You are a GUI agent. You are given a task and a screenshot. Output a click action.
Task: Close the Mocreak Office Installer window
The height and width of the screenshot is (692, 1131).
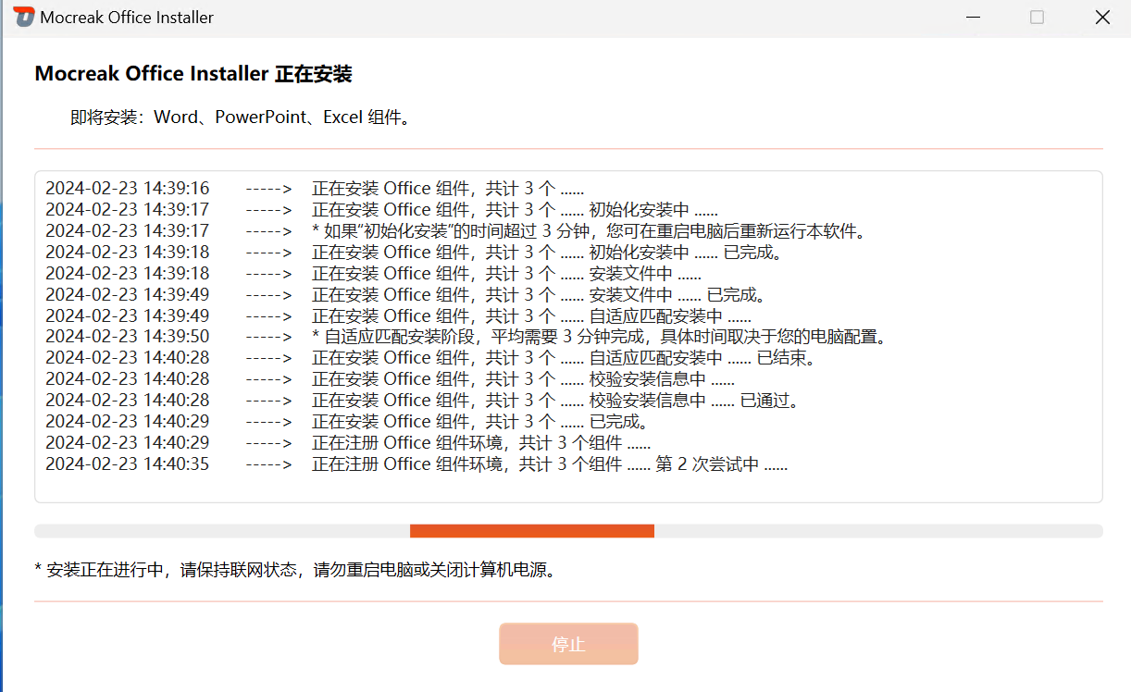(x=1102, y=18)
